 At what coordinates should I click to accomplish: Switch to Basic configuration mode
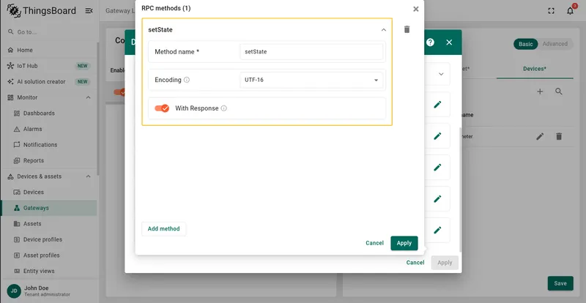pos(525,44)
